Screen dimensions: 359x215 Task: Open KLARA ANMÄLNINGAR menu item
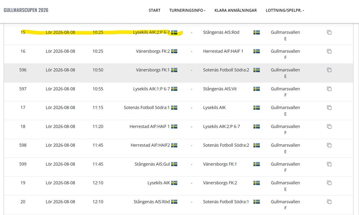[236, 10]
